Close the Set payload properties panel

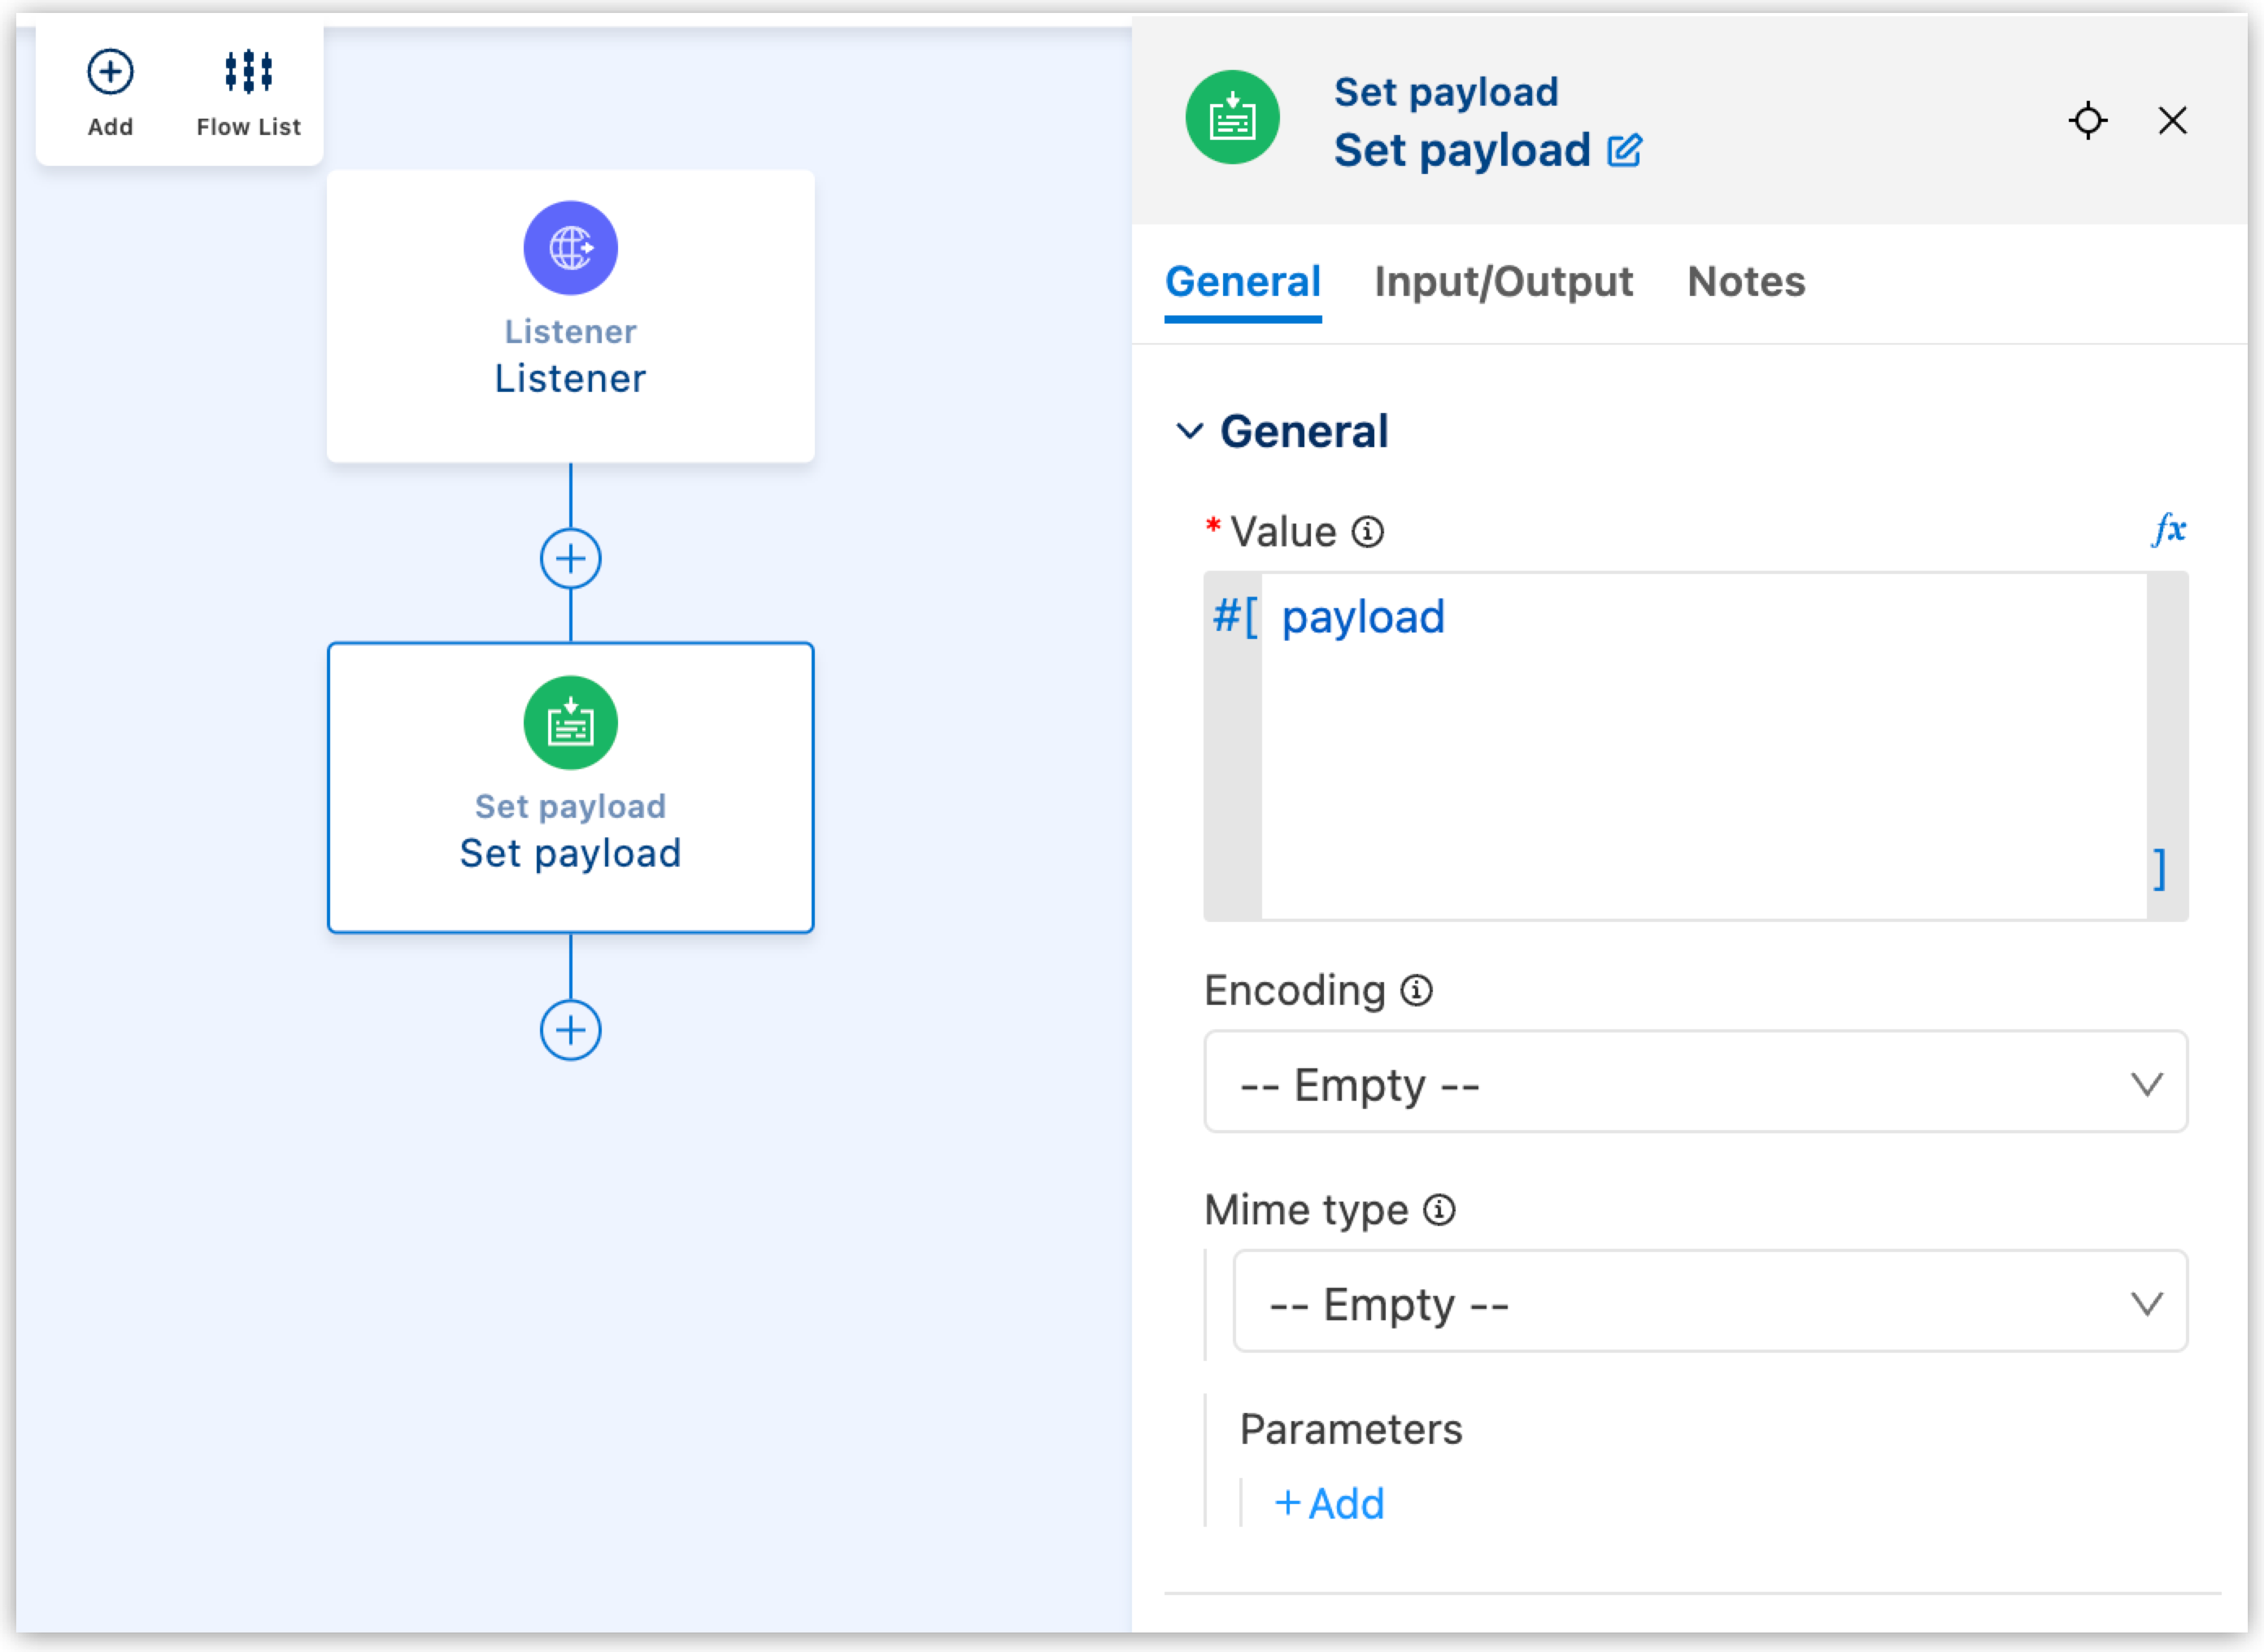click(2172, 121)
